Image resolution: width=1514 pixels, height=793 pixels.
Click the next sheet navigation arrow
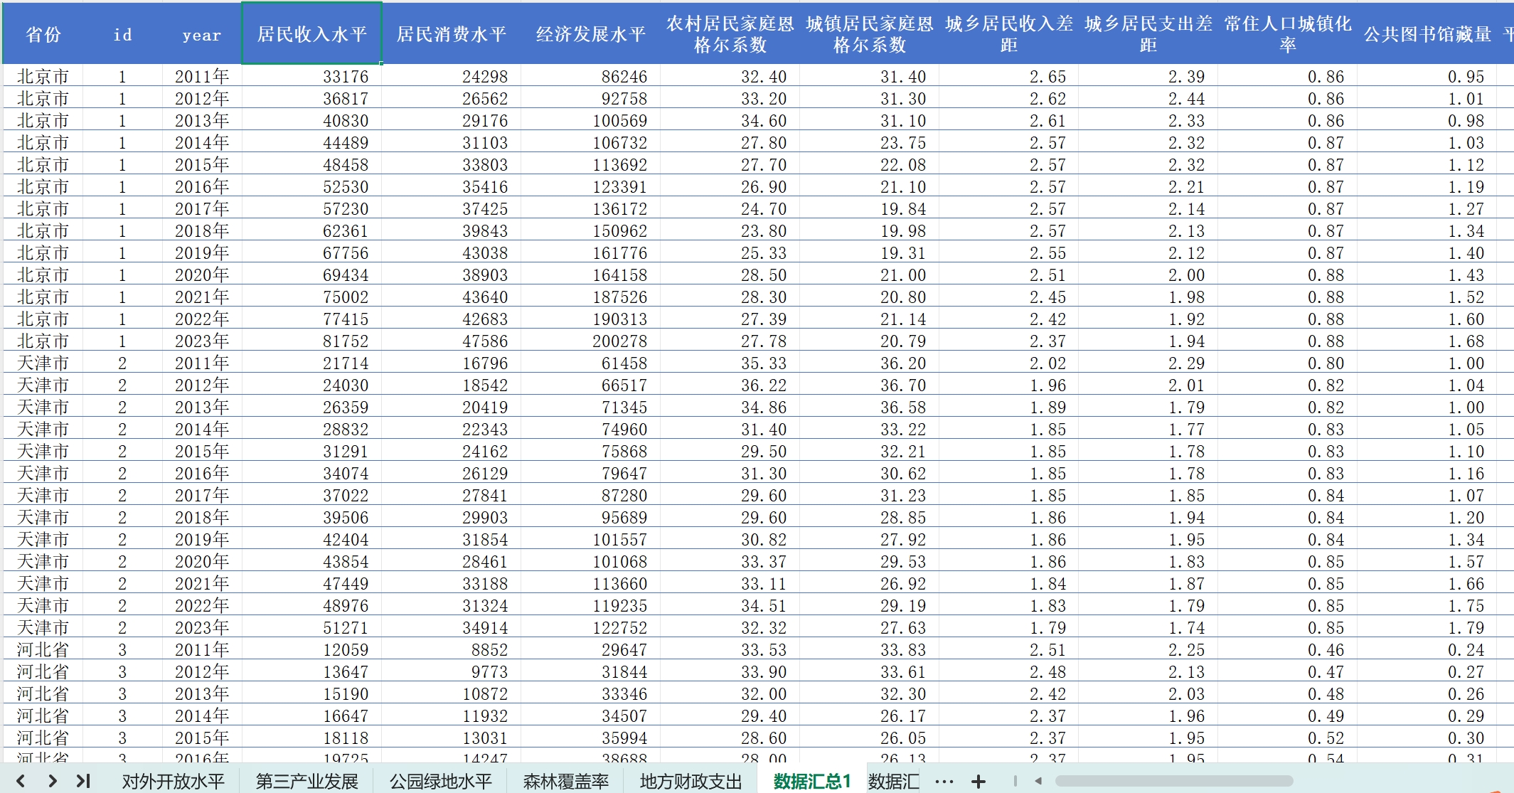pos(53,781)
